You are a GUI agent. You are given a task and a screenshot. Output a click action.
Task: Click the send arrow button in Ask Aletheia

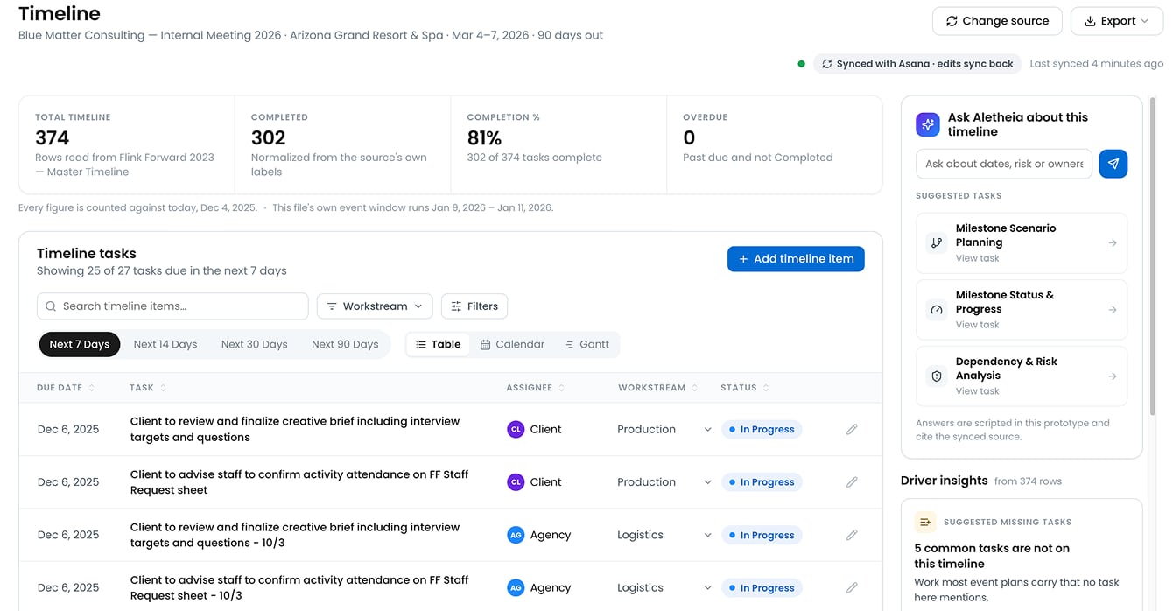(x=1113, y=164)
